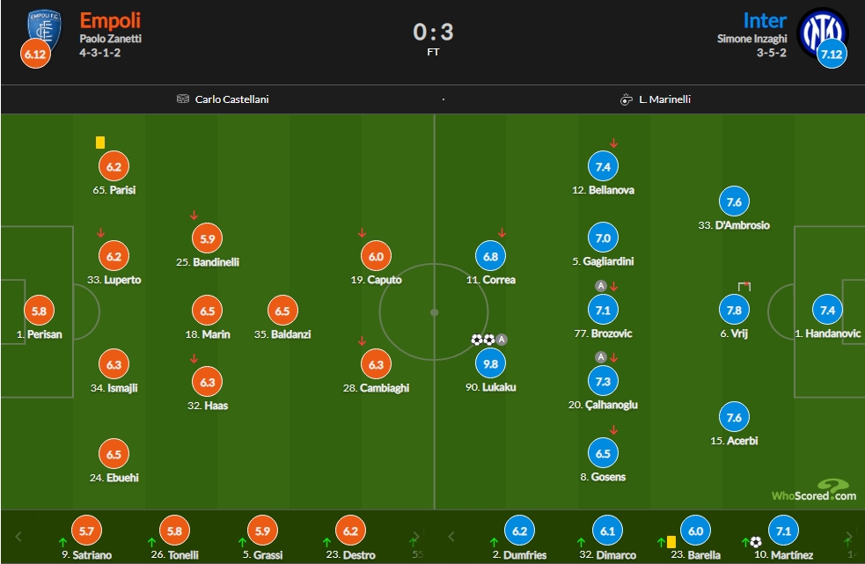This screenshot has height=564, width=865.
Task: Show previous Inter substitutes with left chevron
Action: (451, 537)
